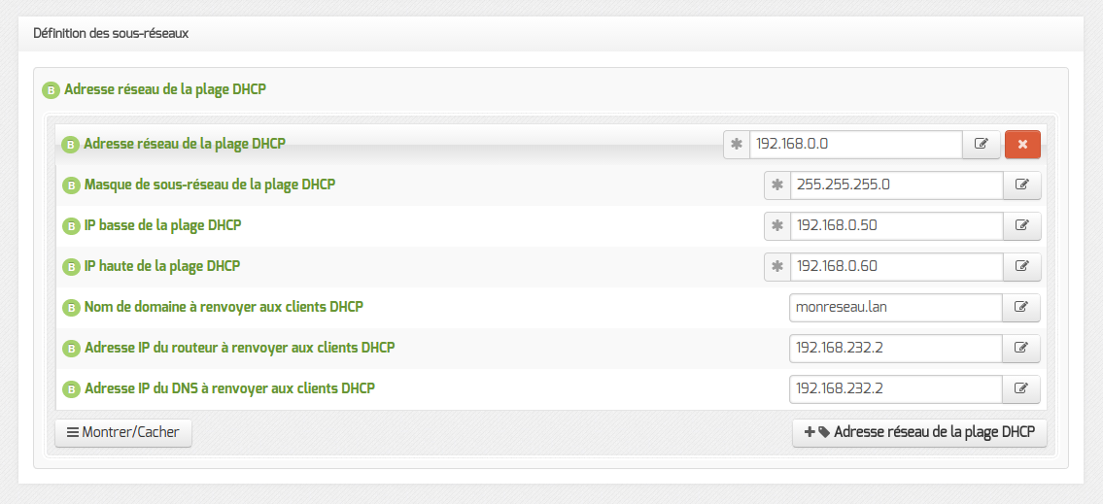Click edit icon for the DNS IP address field
Image resolution: width=1103 pixels, height=504 pixels.
[x=1022, y=388]
